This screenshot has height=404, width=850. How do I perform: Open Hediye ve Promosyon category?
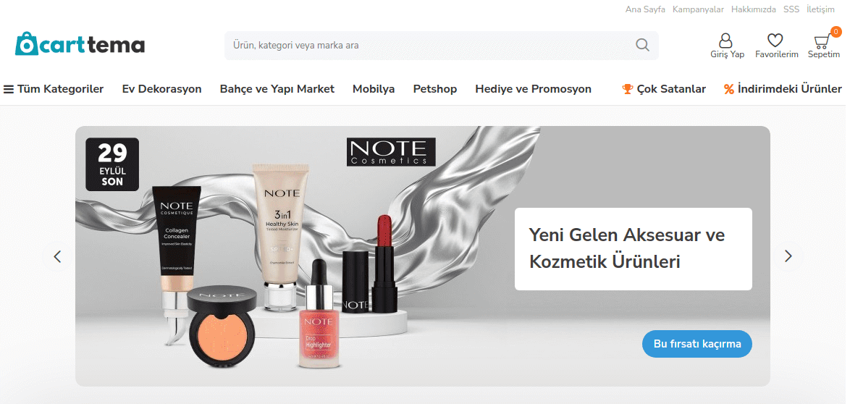click(533, 89)
